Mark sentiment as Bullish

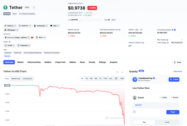(164, 97)
